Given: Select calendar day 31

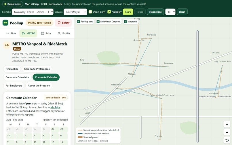Looking at the screenshot, I should [10, 136].
